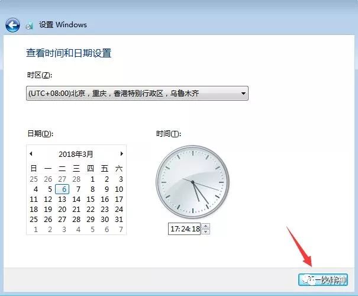
Task: Select March 7 in the calendar
Action: tap(78, 189)
